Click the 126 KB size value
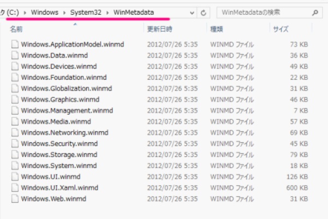This screenshot has width=328, height=219. tap(297, 177)
